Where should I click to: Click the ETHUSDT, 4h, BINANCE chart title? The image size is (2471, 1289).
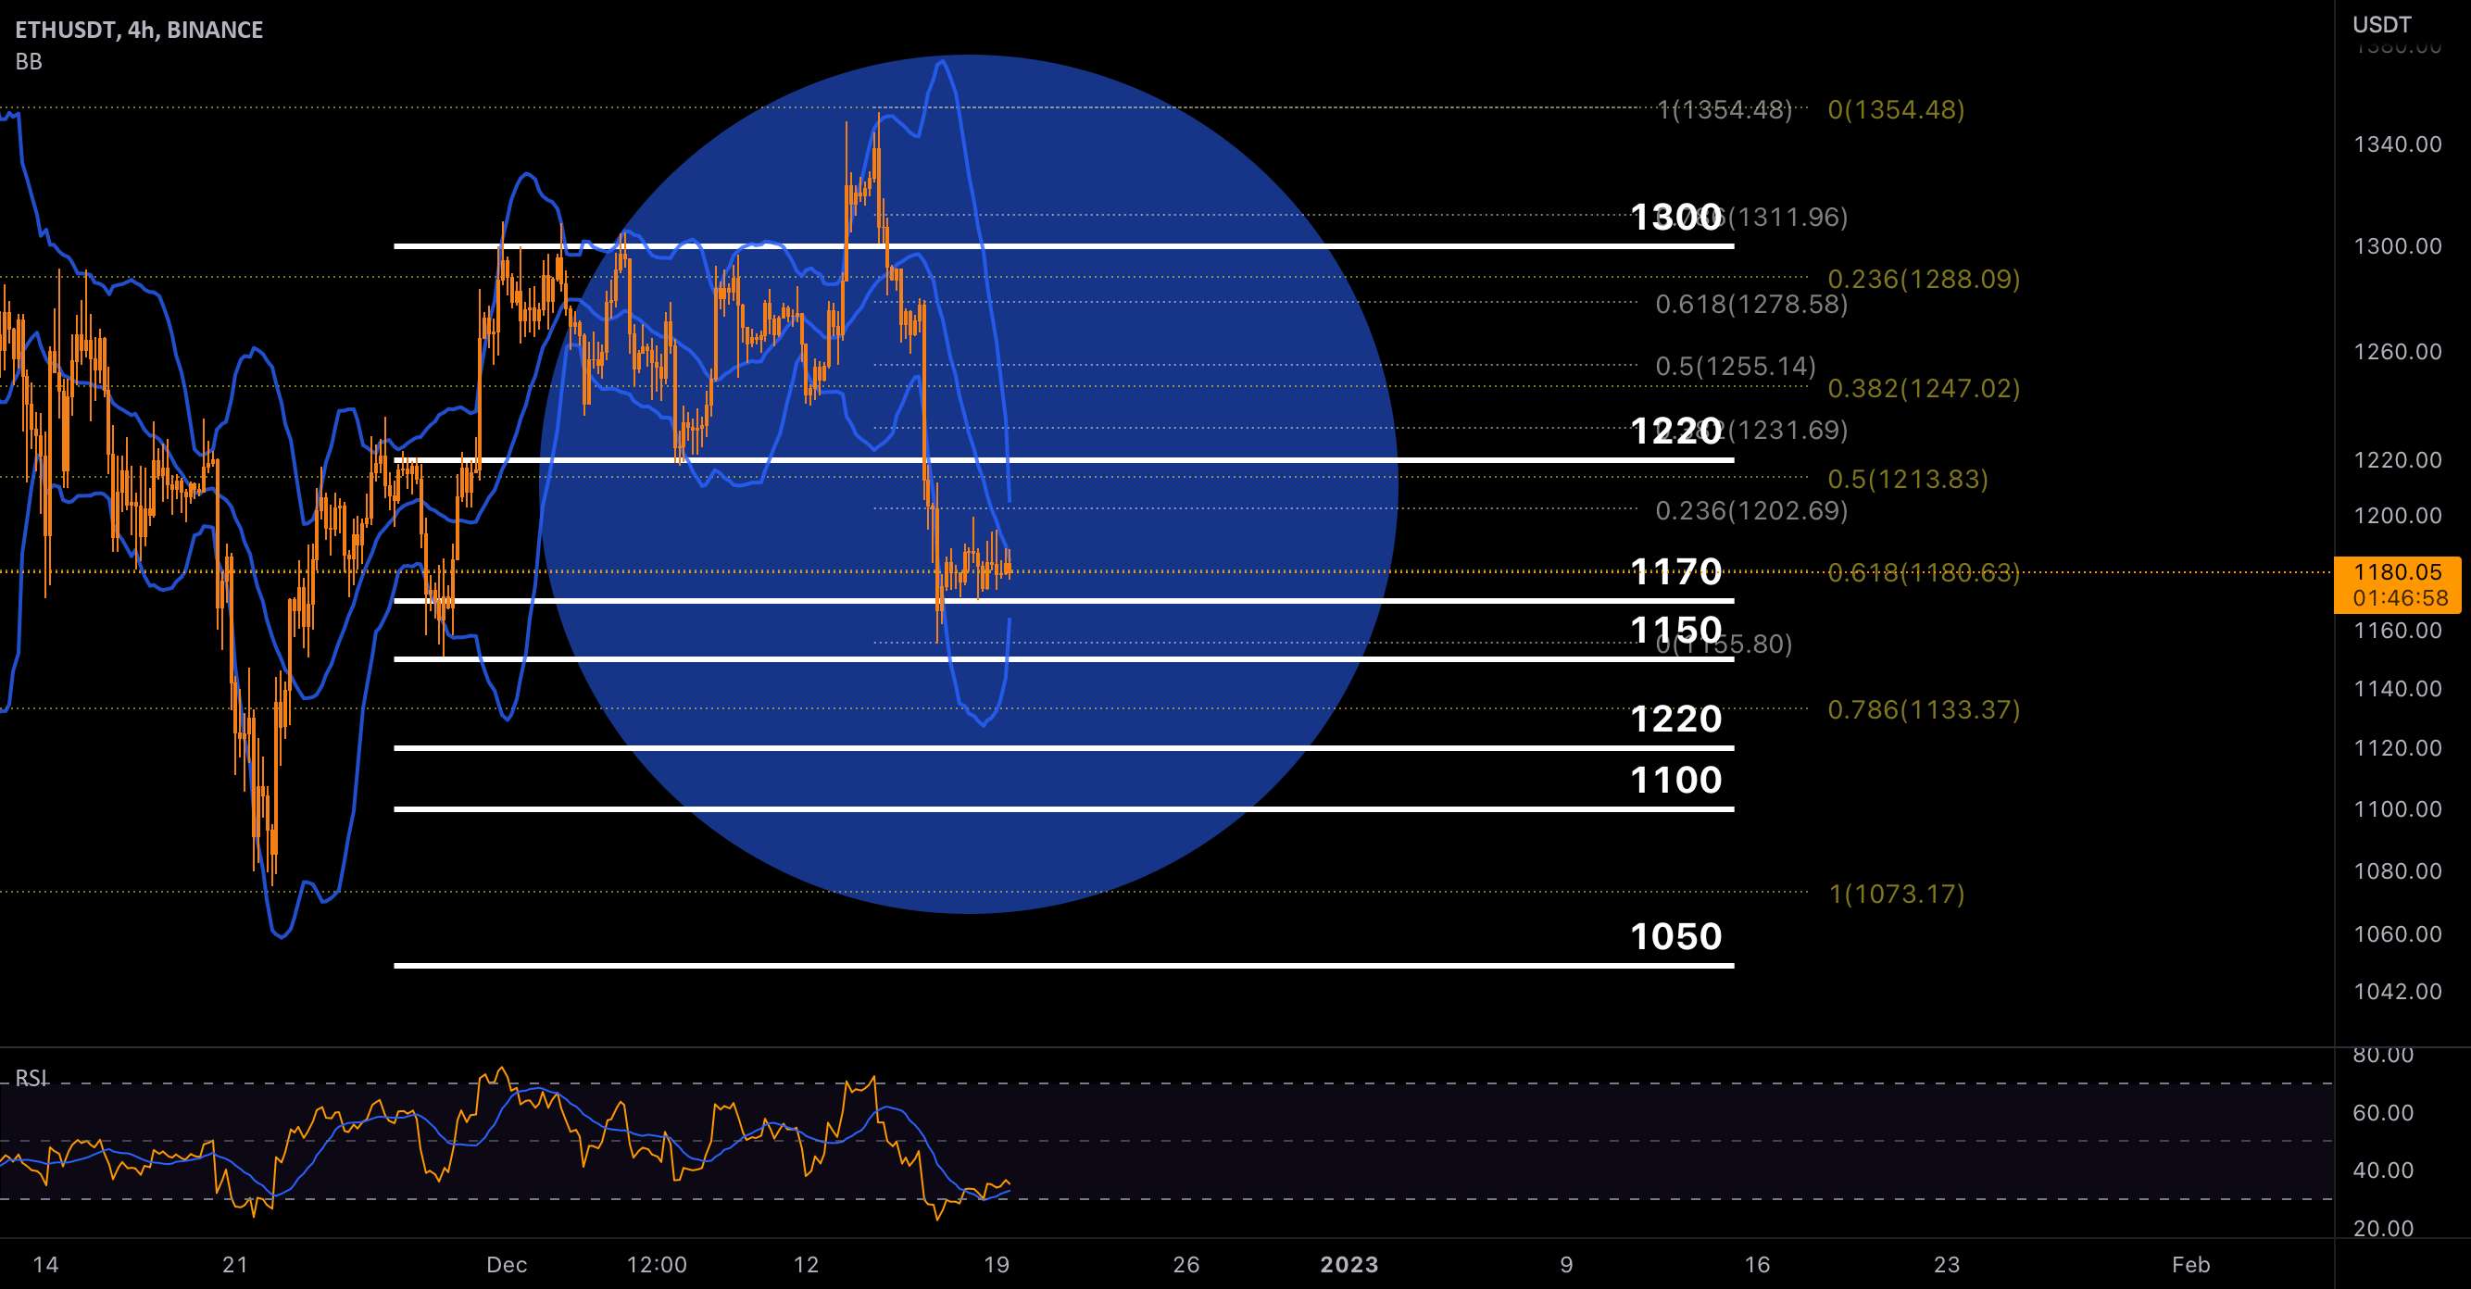pyautogui.click(x=139, y=30)
